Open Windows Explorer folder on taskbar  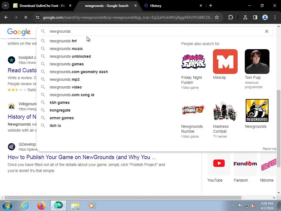click(75, 206)
